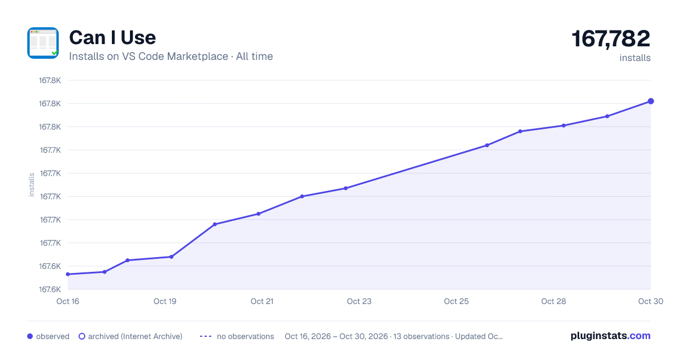The image size is (678, 356).
Task: Click the solid observed legend dot
Action: click(30, 336)
